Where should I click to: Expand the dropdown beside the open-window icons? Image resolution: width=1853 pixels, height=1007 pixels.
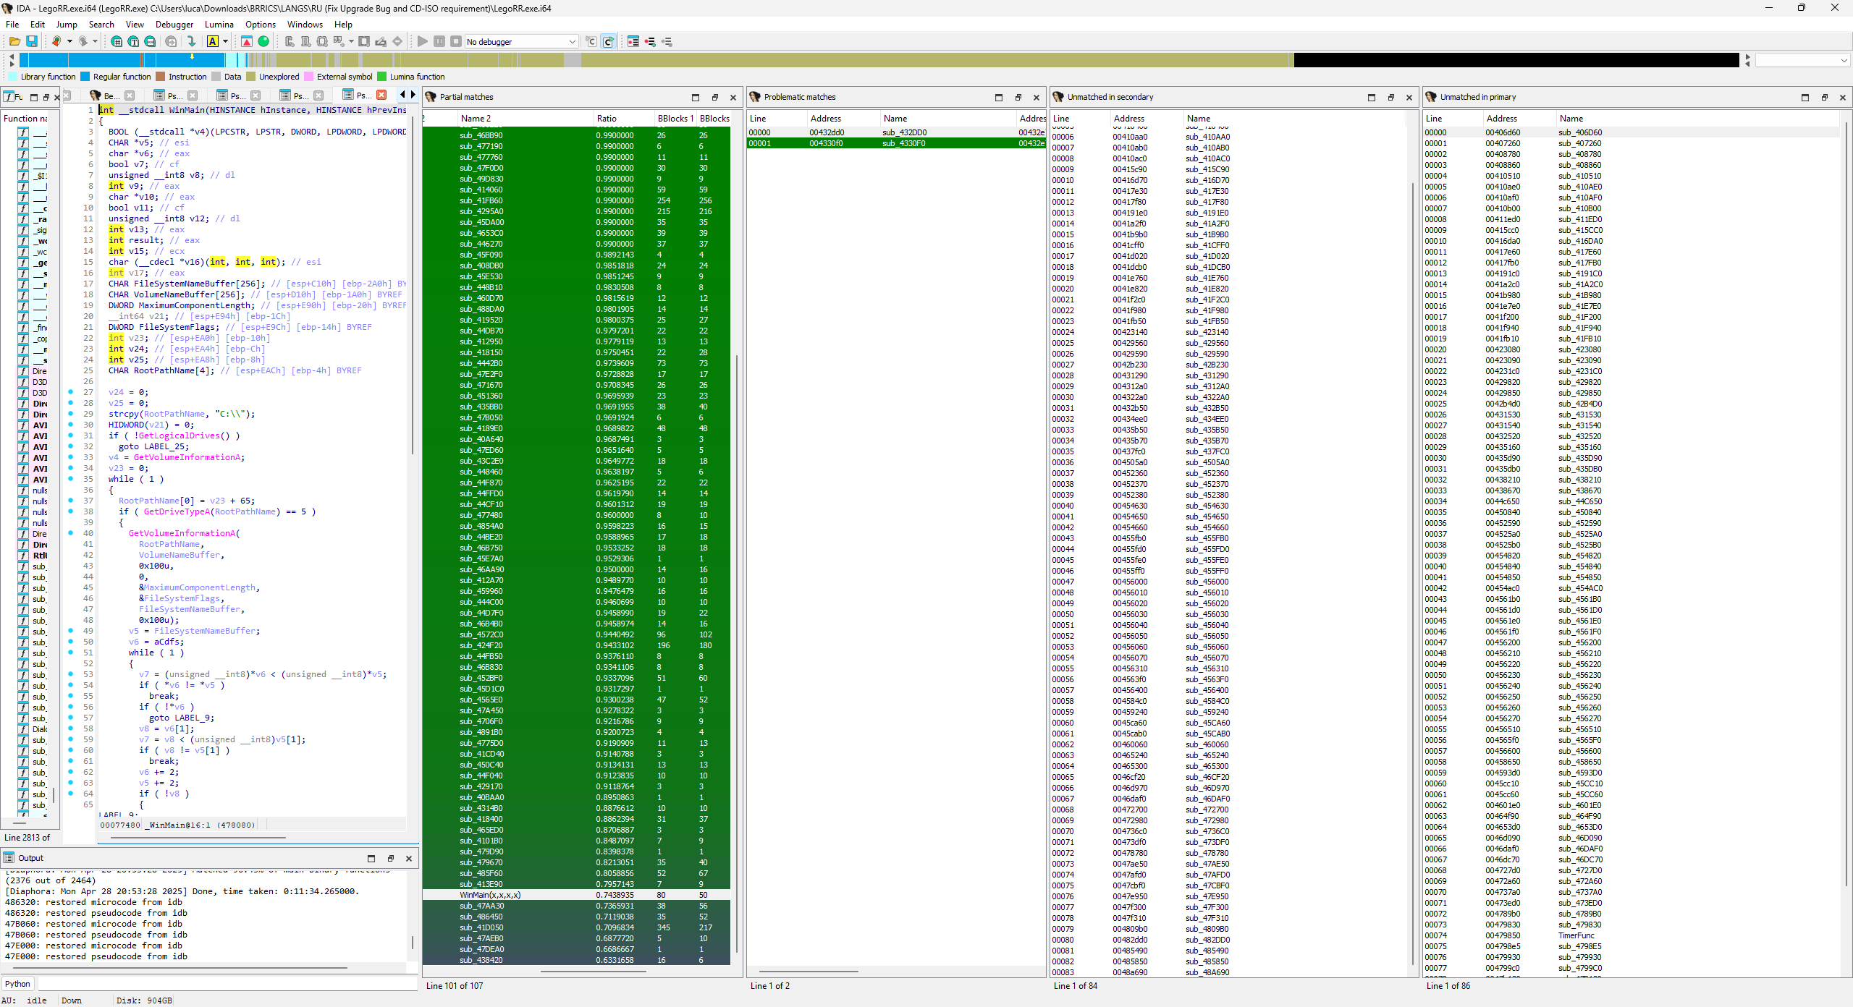pyautogui.click(x=351, y=42)
